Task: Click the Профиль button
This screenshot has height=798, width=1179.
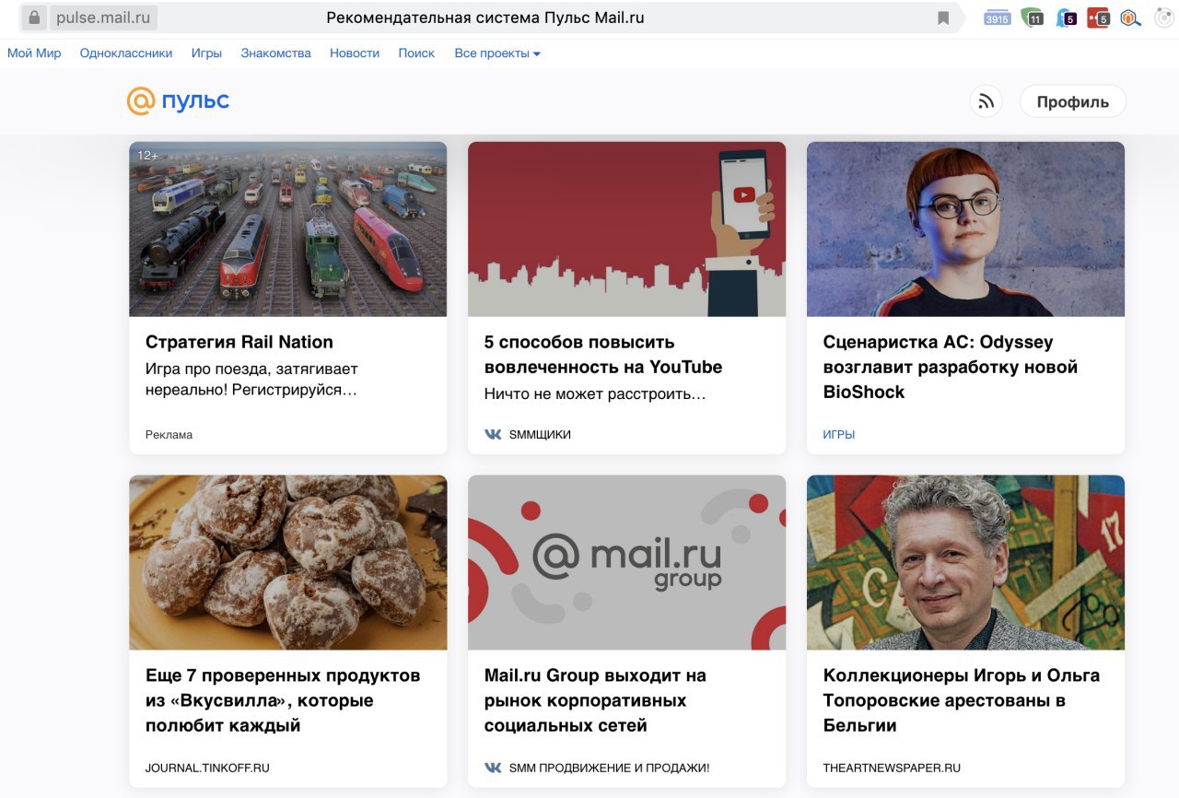Action: 1073,101
